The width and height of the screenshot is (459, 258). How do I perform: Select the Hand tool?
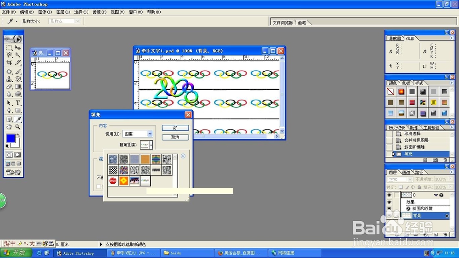pos(9,127)
